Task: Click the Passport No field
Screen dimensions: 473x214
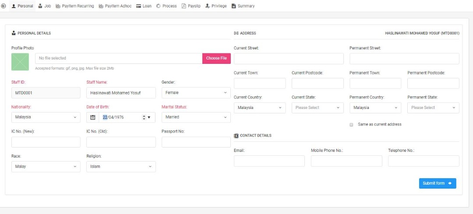Action: pyautogui.click(x=196, y=142)
